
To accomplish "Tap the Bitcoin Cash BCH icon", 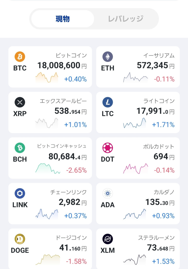I will pos(20,148).
